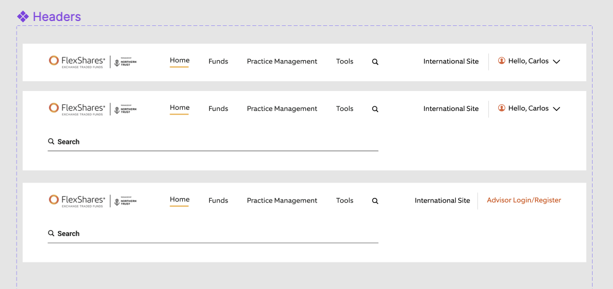Click the Advisor Login/Register link
Image resolution: width=613 pixels, height=289 pixels.
click(x=524, y=200)
